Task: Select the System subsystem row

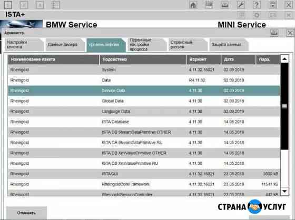Action: pos(144,70)
